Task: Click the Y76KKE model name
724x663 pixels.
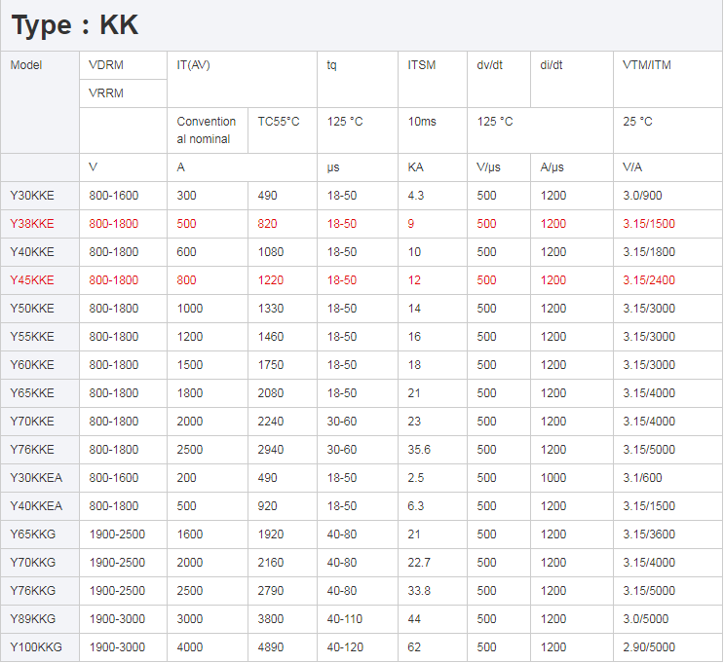Action: tap(32, 450)
